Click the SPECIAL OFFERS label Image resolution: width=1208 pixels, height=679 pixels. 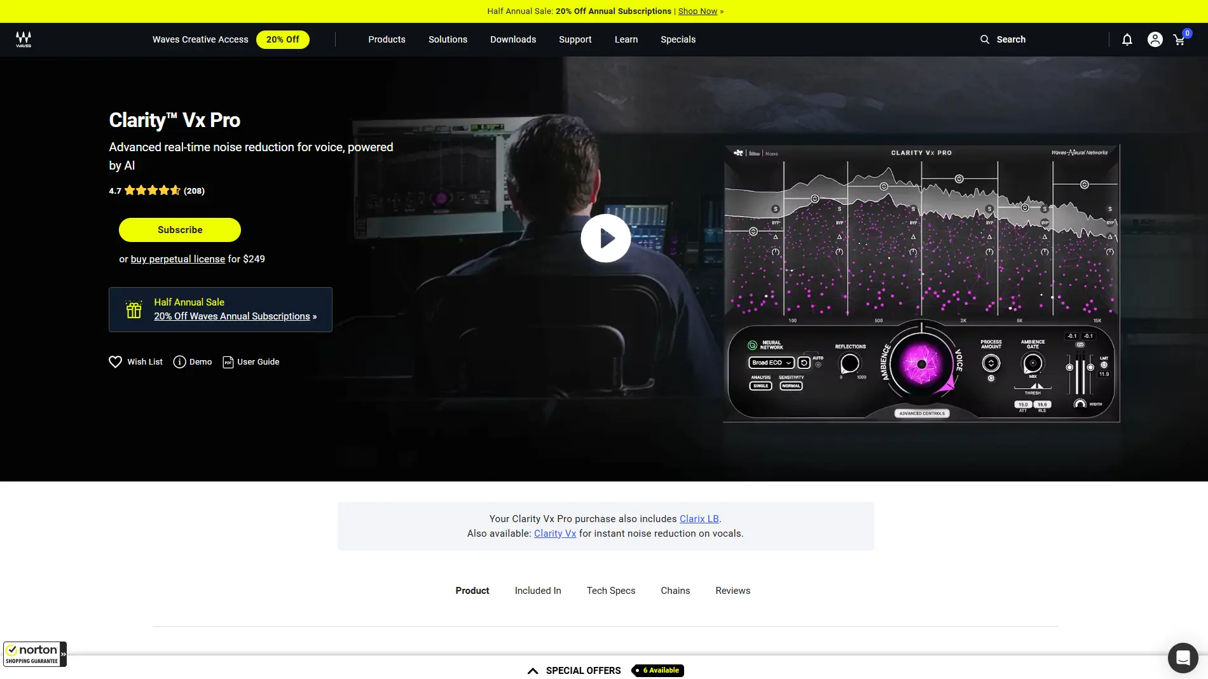pyautogui.click(x=584, y=671)
